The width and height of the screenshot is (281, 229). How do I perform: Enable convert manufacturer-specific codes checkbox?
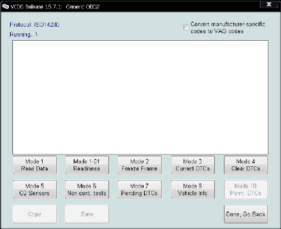pos(187,28)
